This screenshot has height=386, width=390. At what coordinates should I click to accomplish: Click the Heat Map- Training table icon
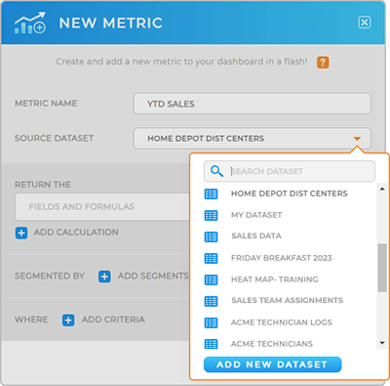point(211,279)
